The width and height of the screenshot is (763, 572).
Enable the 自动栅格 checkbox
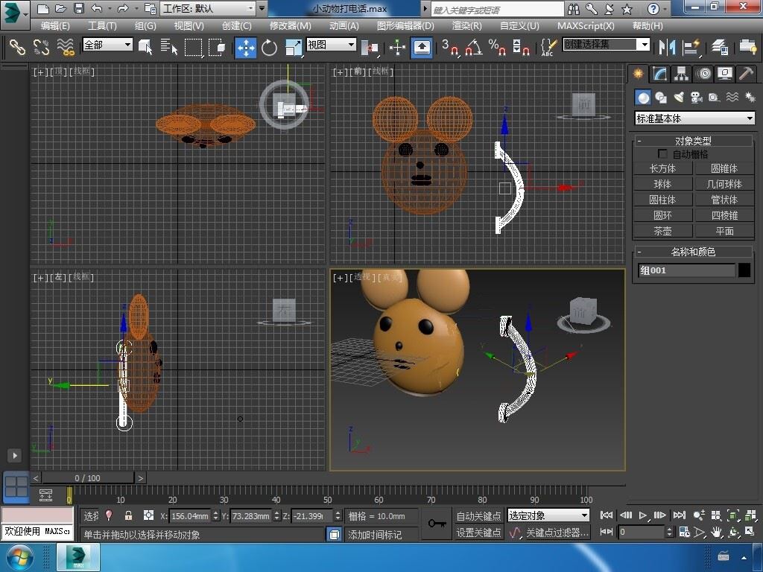point(662,154)
